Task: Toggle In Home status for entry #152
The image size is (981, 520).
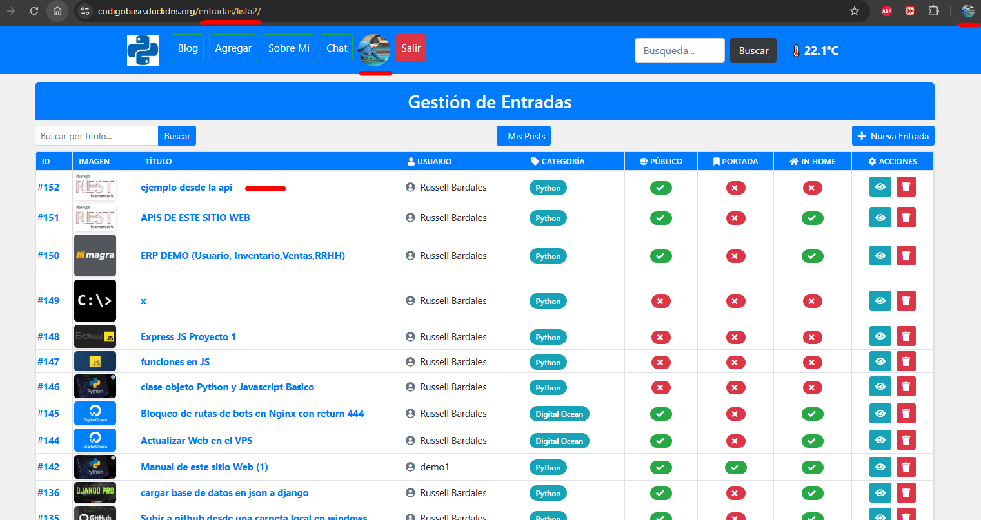Action: (x=811, y=188)
